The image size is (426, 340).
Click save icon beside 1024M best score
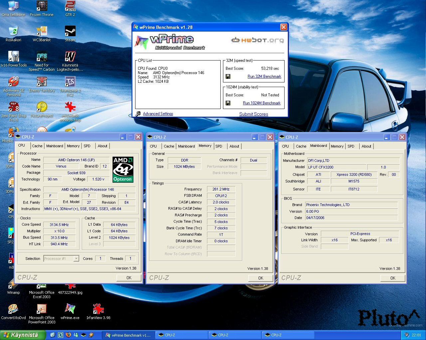click(228, 103)
